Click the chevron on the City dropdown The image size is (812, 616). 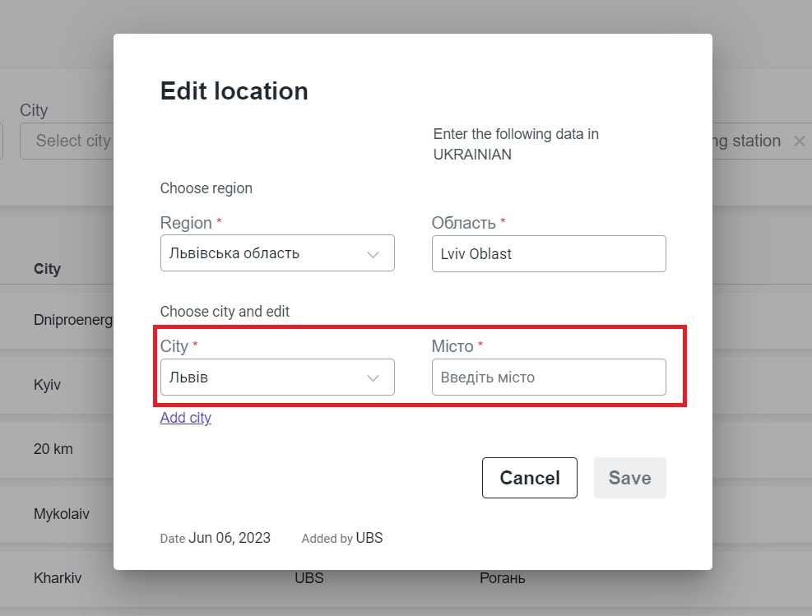374,377
